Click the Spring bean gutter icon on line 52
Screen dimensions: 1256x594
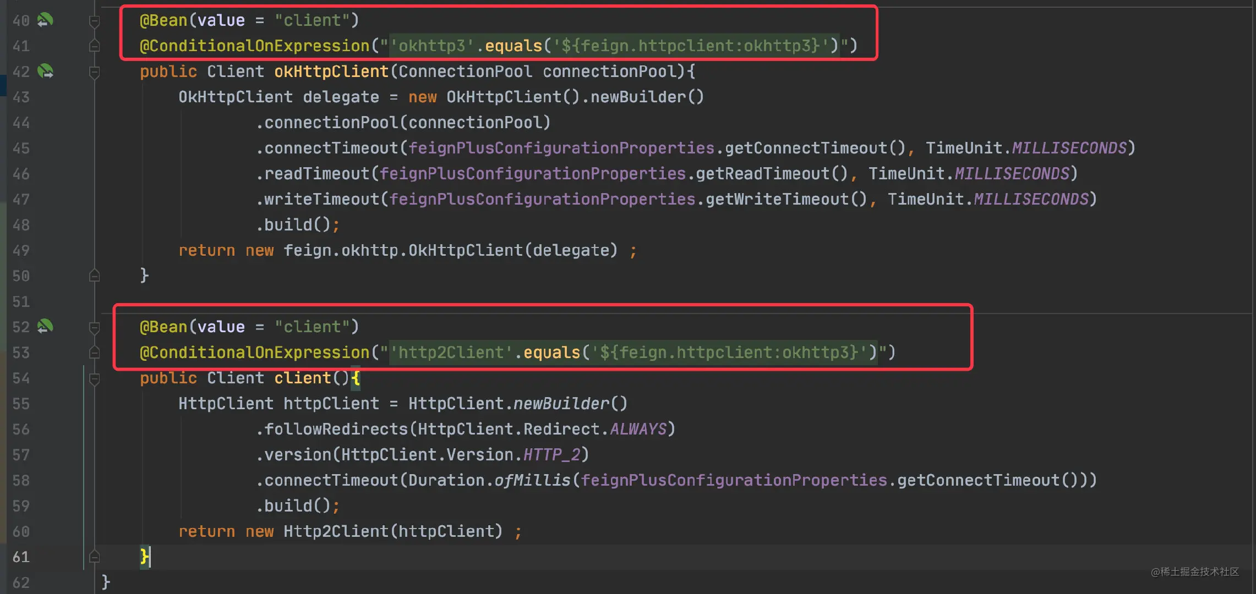[45, 327]
